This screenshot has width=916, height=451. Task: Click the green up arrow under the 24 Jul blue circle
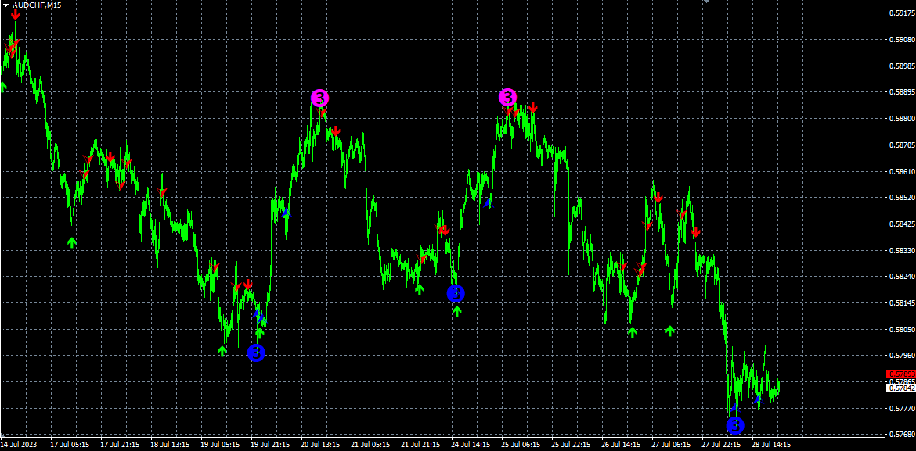click(x=457, y=311)
